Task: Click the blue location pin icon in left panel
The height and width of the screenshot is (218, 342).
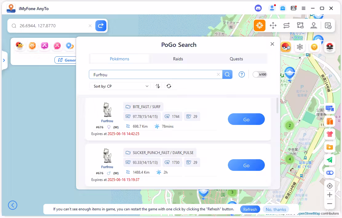Action: click(x=70, y=46)
